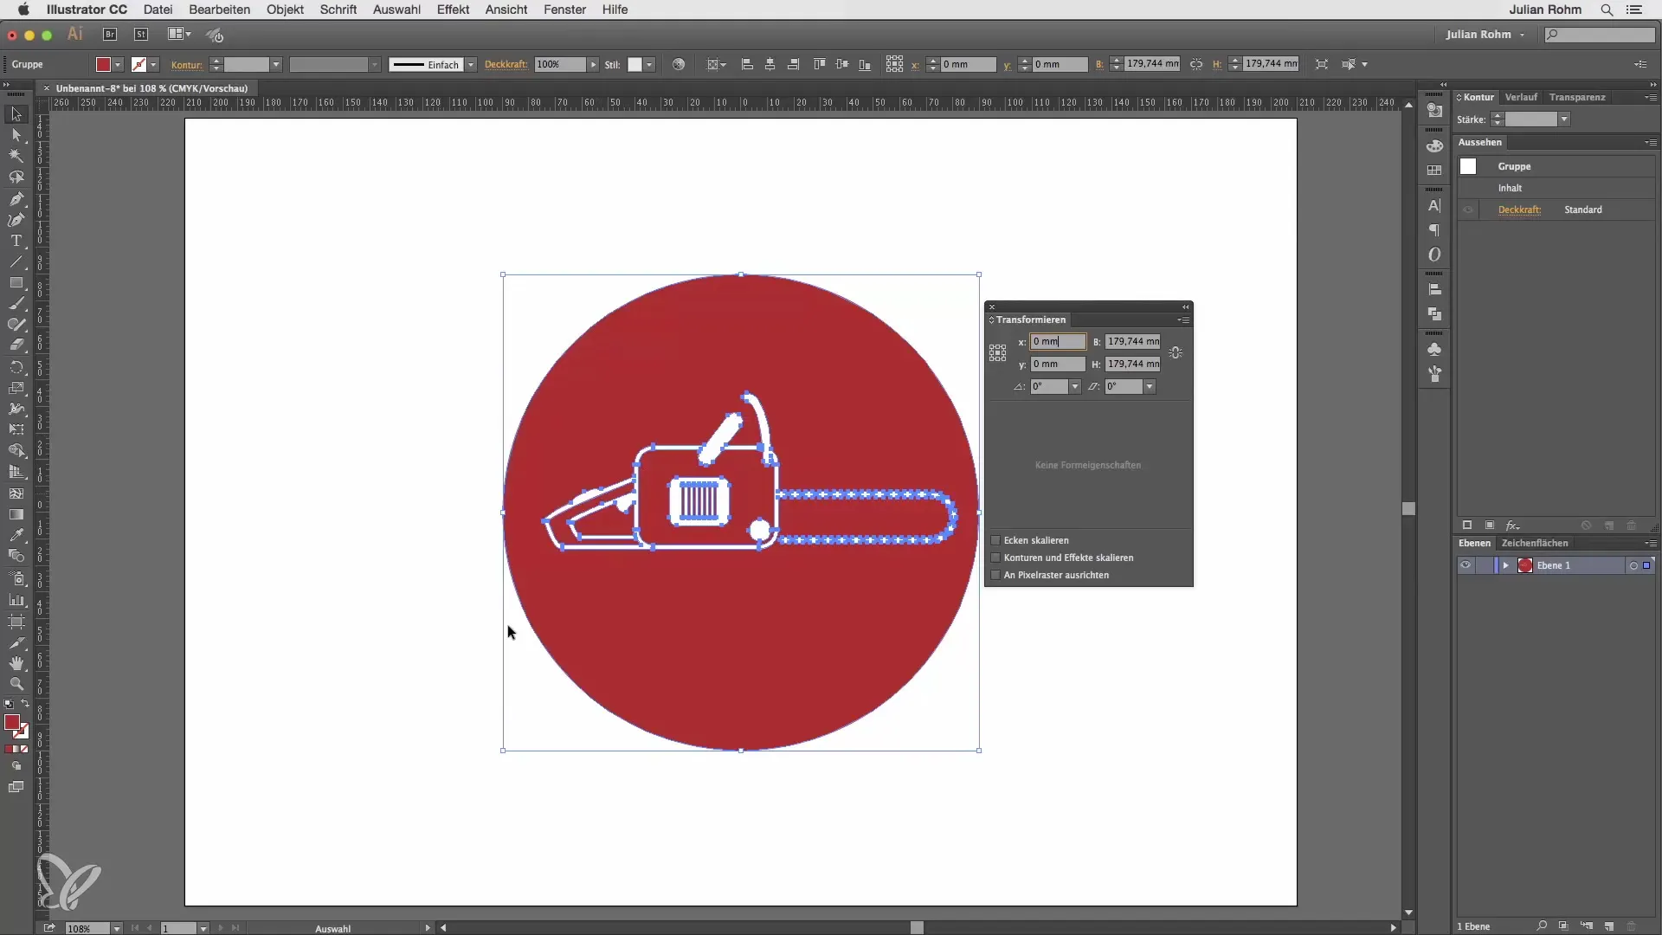The height and width of the screenshot is (935, 1662).
Task: Select the Line Segment tool
Action: [x=16, y=261]
